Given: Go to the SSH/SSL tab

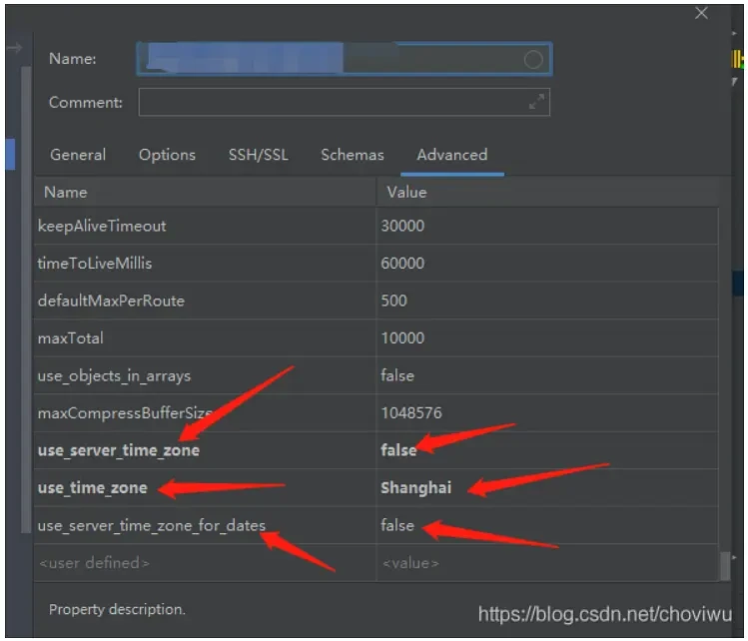Looking at the screenshot, I should point(258,155).
